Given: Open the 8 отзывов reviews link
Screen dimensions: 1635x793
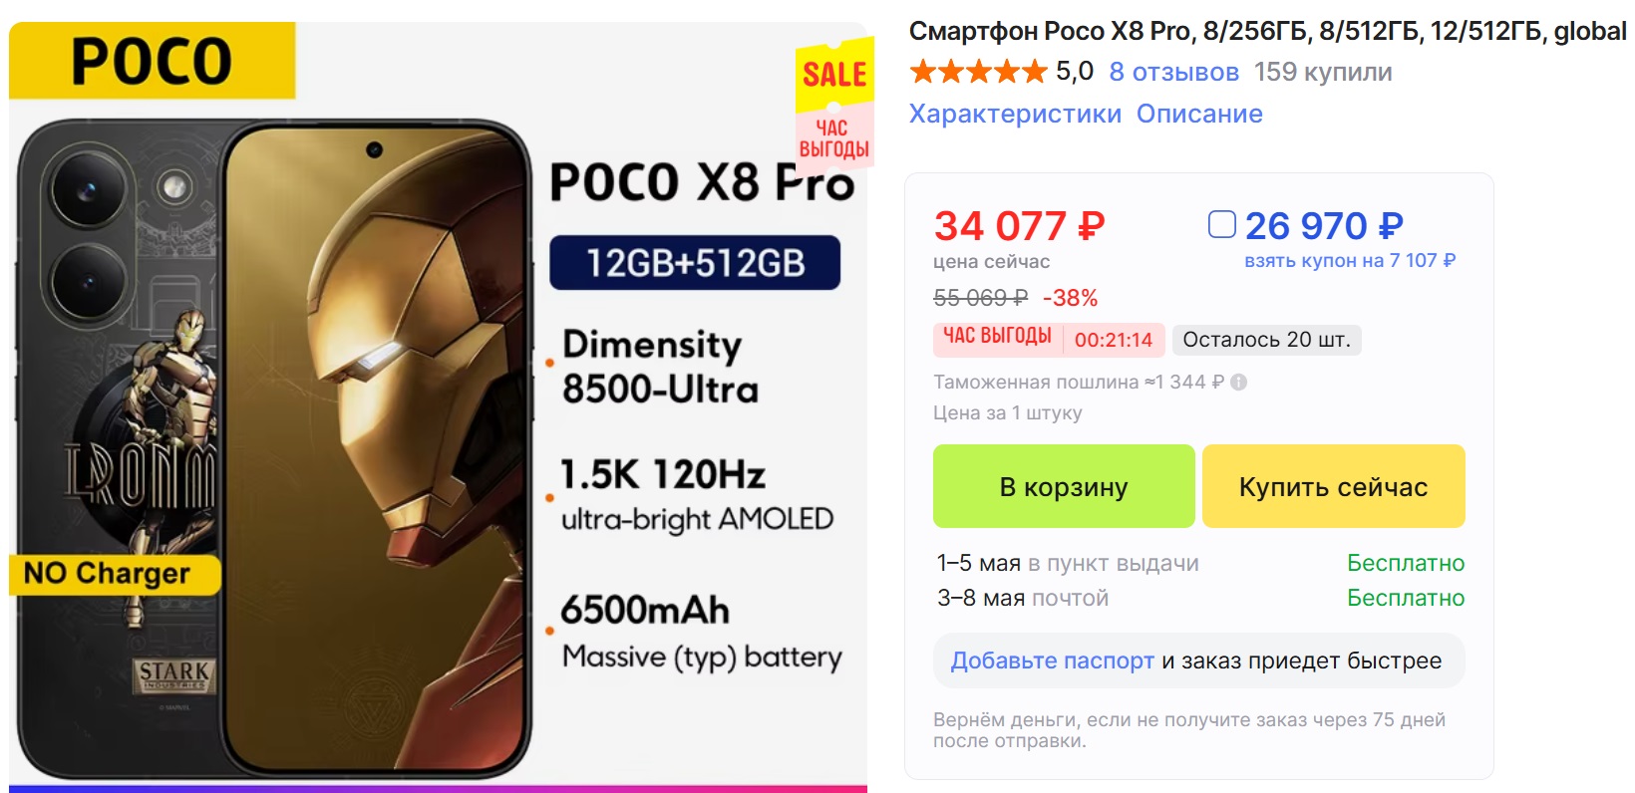Looking at the screenshot, I should (x=1173, y=72).
